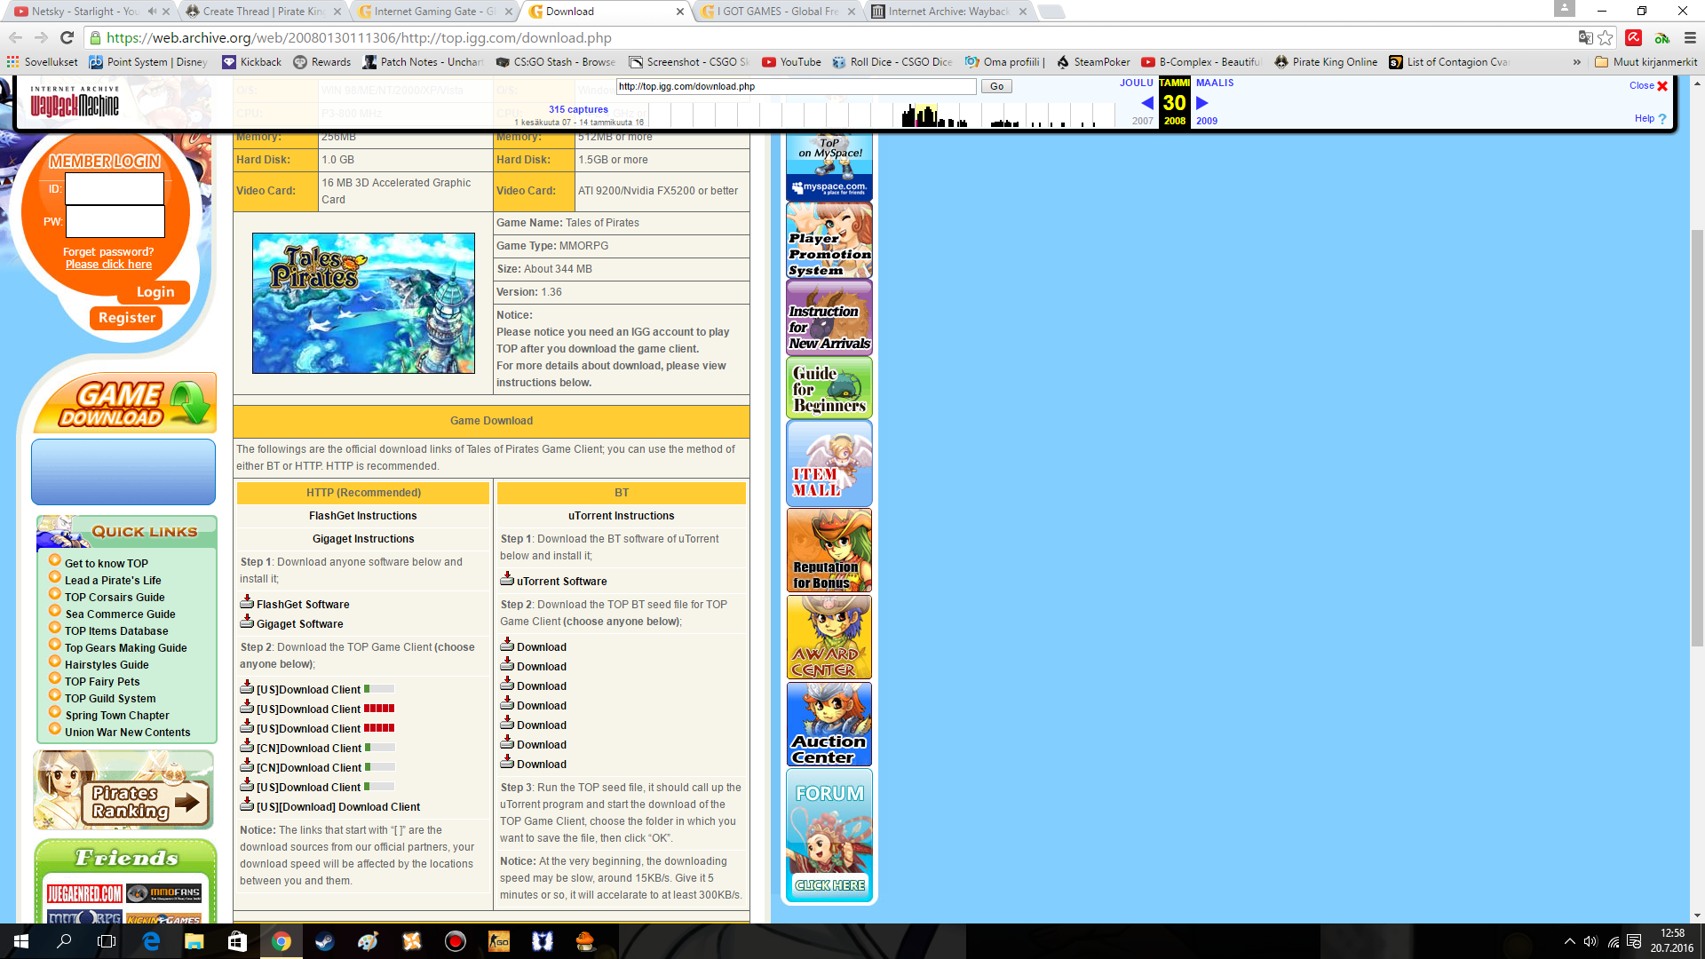Open the Muut kirjanmerkit bookmarks folder
Viewport: 1705px width, 959px height.
pos(1646,62)
